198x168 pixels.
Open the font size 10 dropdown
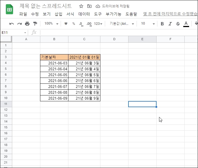pos(148,24)
